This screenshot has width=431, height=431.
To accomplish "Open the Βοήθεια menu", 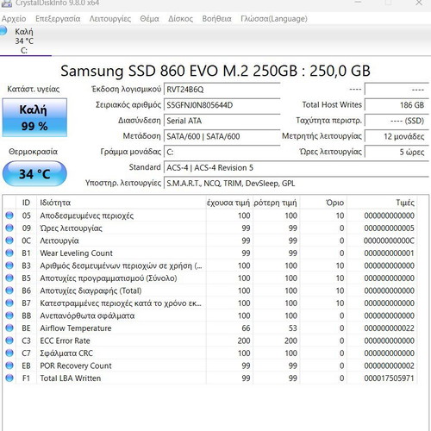I will coord(216,19).
